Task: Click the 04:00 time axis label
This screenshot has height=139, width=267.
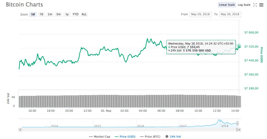Action: point(143,111)
